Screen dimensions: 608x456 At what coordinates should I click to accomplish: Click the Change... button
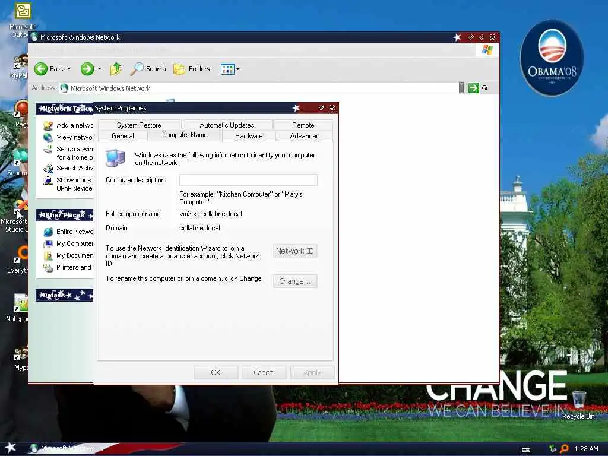click(294, 281)
